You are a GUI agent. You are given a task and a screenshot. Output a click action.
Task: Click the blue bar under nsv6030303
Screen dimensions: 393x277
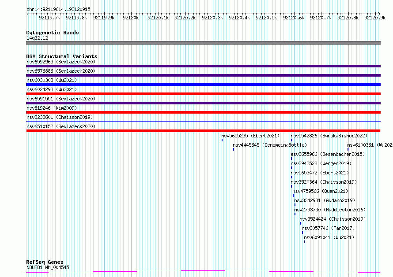tap(203, 85)
